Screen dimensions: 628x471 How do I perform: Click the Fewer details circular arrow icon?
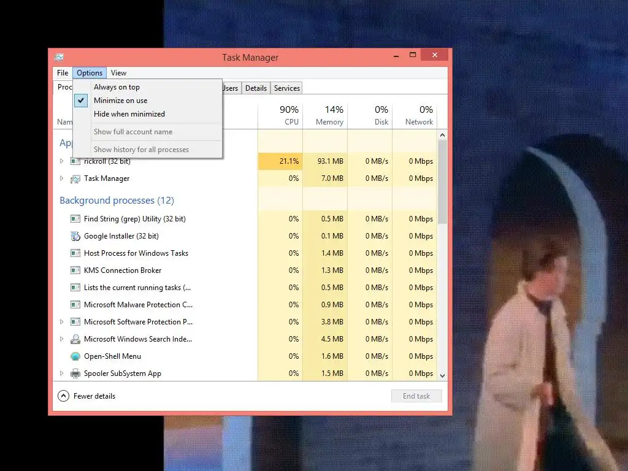click(x=63, y=396)
